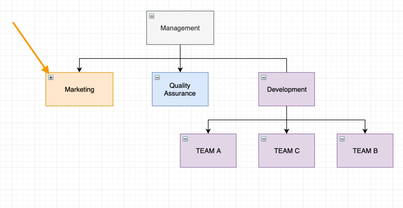403x208 pixels.
Task: Collapse TEAM A using its minus icon
Action: (x=185, y=139)
